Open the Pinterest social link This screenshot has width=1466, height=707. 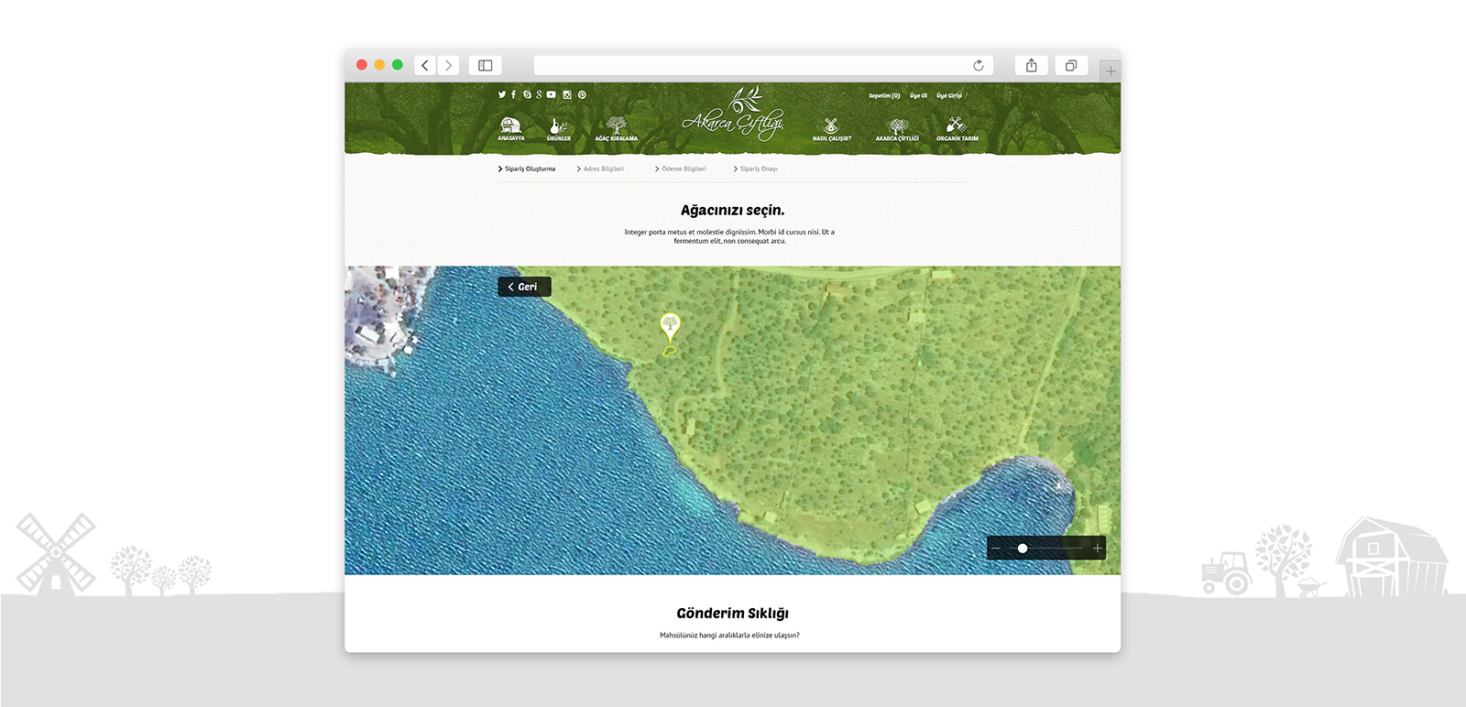pyautogui.click(x=582, y=94)
